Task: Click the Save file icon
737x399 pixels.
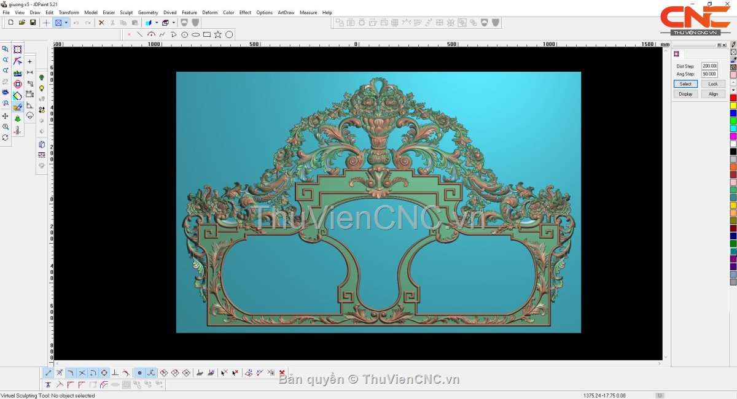Action: pos(33,23)
